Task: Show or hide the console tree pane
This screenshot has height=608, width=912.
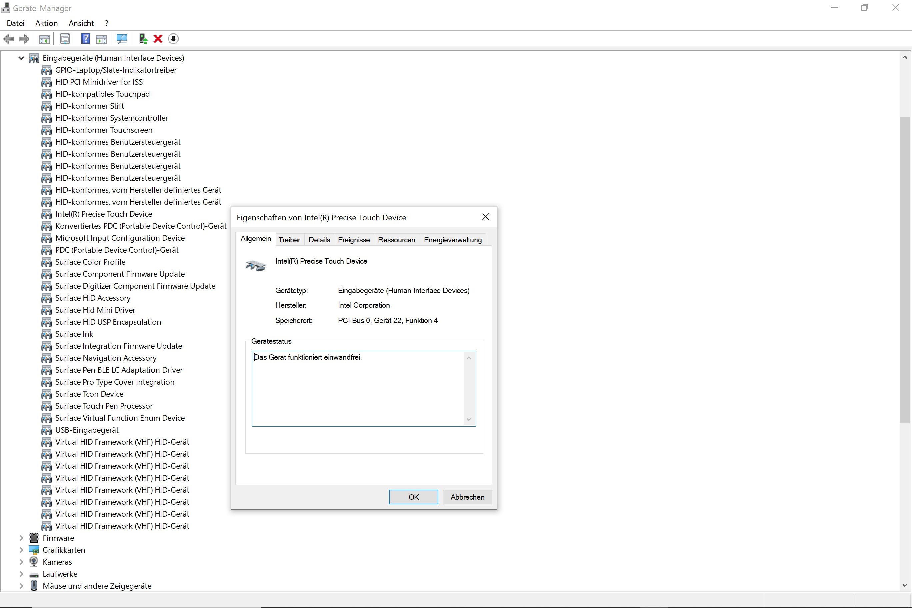Action: (x=45, y=39)
